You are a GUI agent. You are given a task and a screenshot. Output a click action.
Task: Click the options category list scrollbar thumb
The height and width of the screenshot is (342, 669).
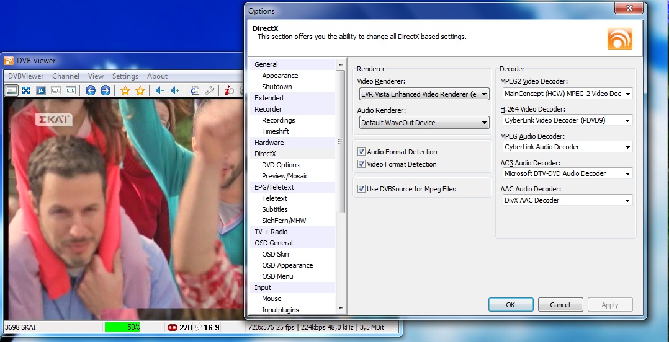click(x=340, y=141)
